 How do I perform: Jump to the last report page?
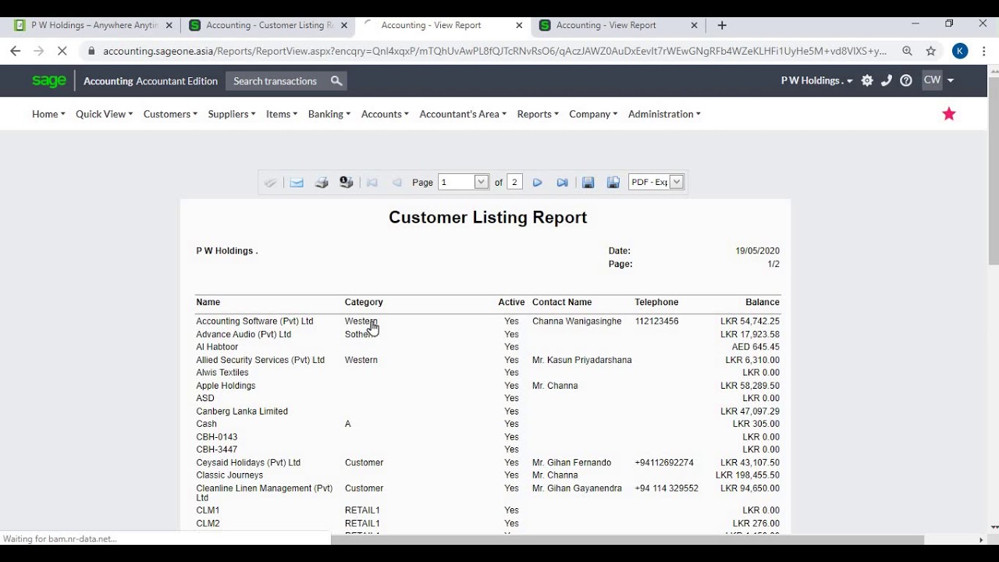pos(563,183)
